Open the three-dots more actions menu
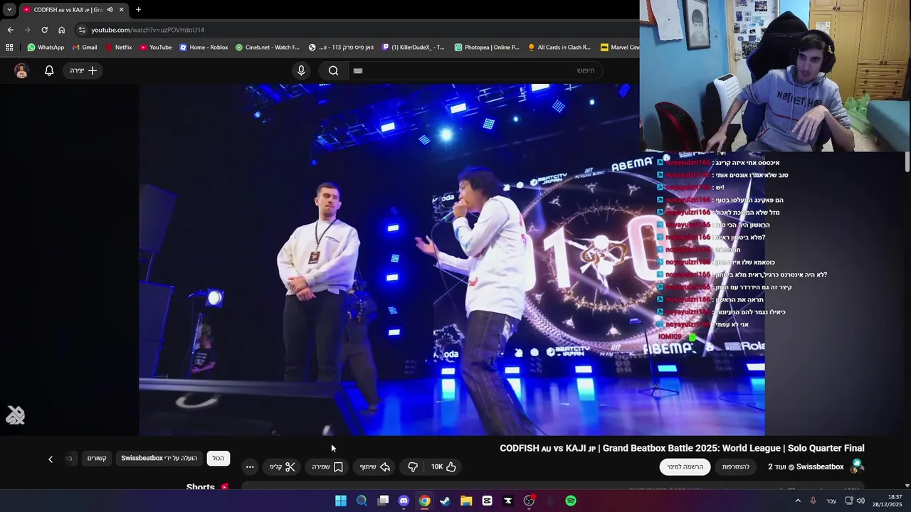The image size is (911, 512). point(250,467)
